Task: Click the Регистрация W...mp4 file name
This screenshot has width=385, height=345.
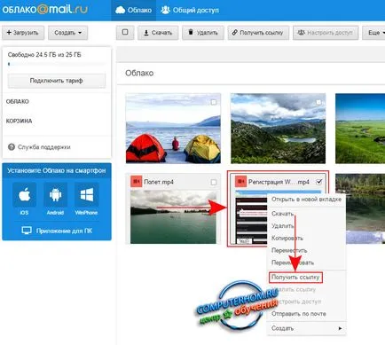Action: pos(279,182)
